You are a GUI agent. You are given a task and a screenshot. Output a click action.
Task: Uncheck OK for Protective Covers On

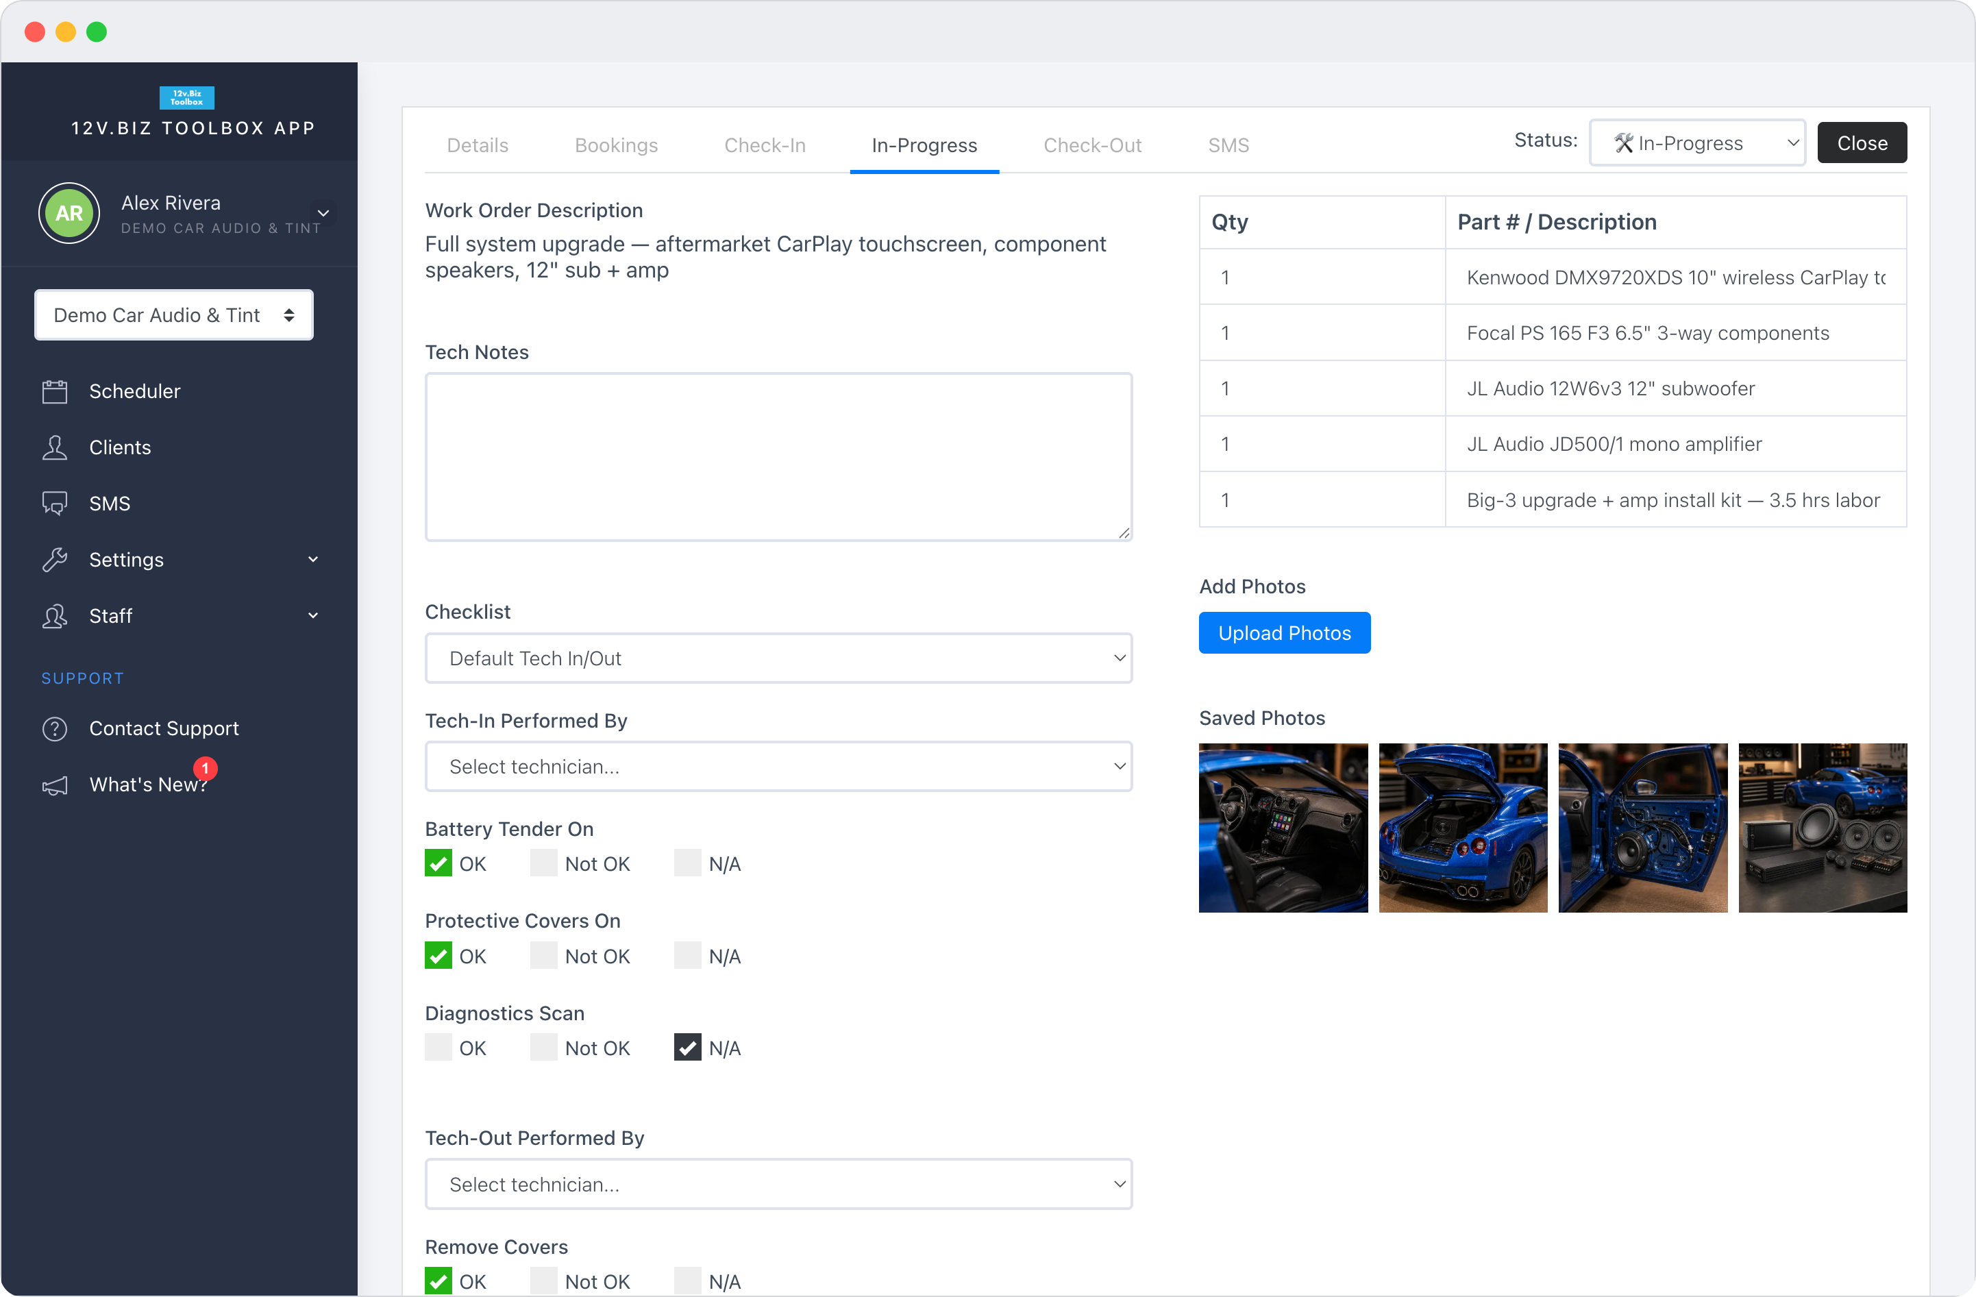439,956
